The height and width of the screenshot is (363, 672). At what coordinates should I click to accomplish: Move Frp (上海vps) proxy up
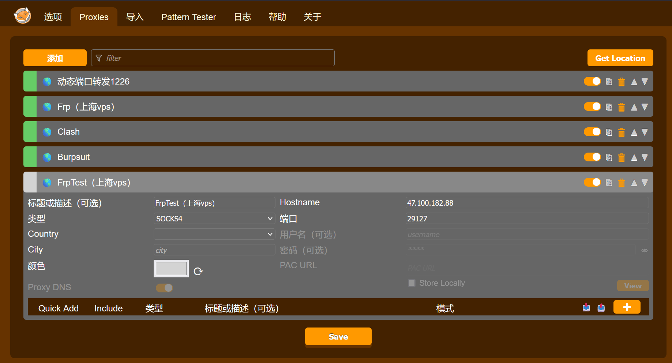(x=634, y=107)
